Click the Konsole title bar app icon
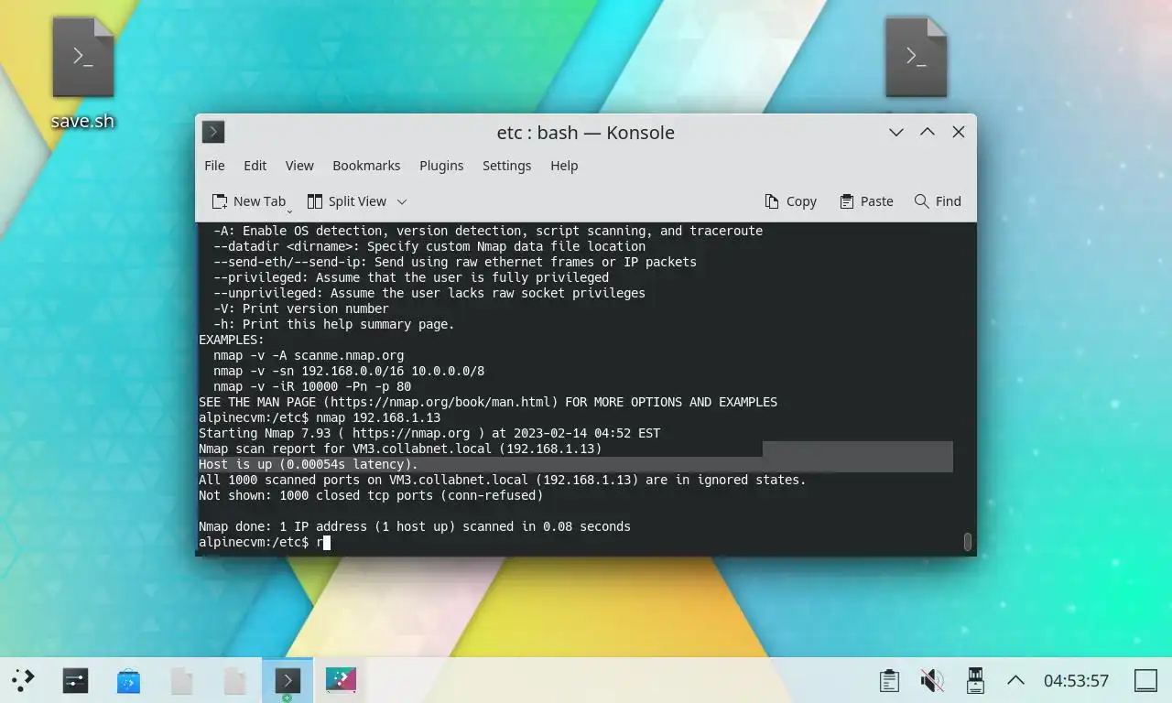 213,132
